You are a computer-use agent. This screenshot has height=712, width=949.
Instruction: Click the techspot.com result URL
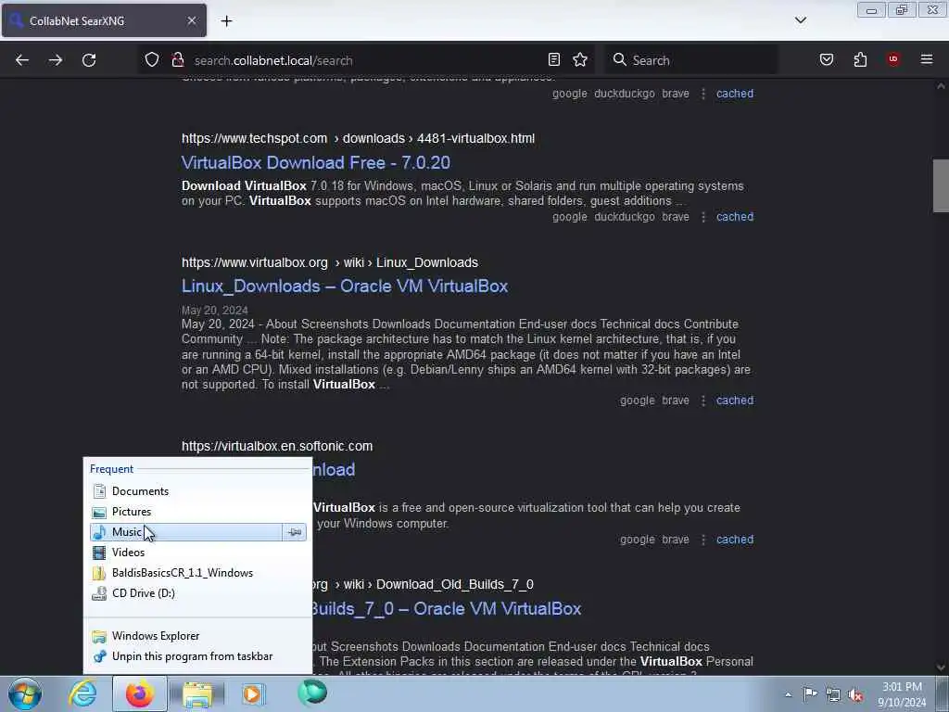tap(359, 139)
